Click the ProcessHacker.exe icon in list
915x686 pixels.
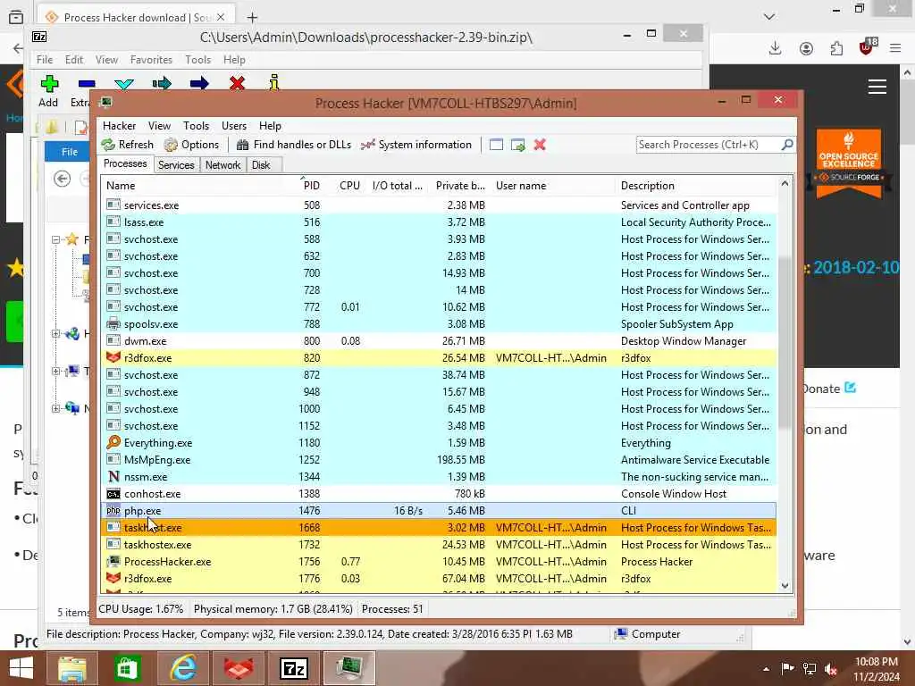click(x=113, y=561)
